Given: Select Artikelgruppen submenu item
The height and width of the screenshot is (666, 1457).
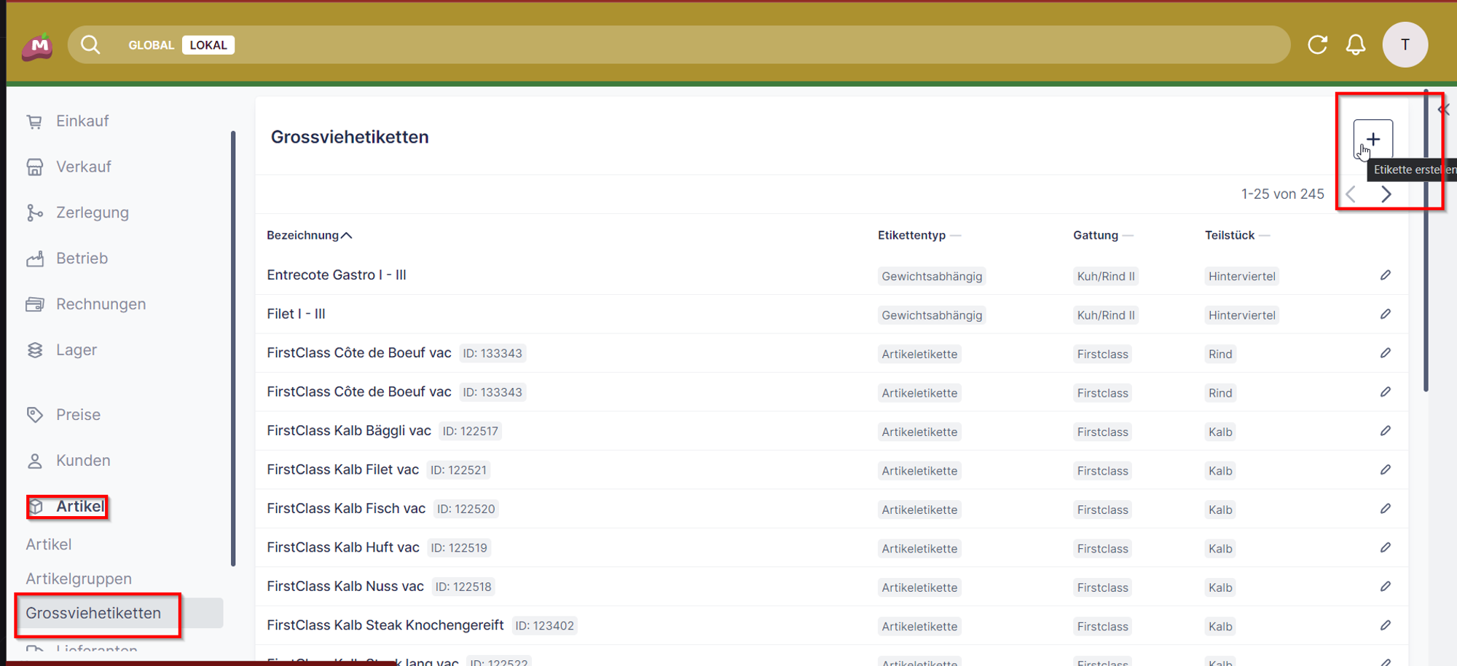Looking at the screenshot, I should tap(79, 579).
